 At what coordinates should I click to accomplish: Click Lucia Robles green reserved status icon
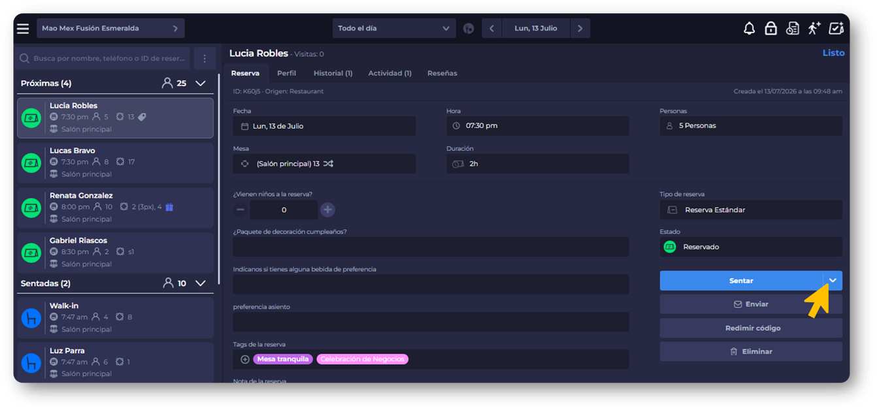(31, 118)
